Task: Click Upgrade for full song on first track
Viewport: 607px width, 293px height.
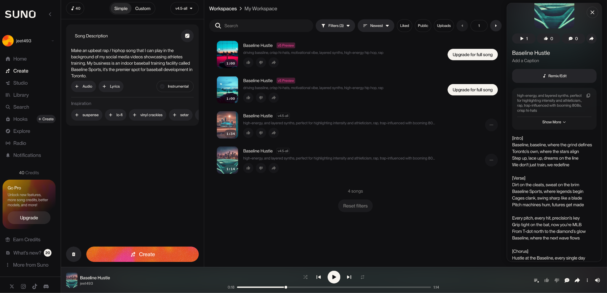Action: 472,55
